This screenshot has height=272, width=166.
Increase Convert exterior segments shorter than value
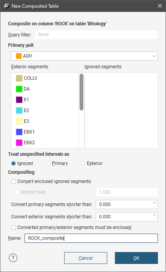coord(154,215)
